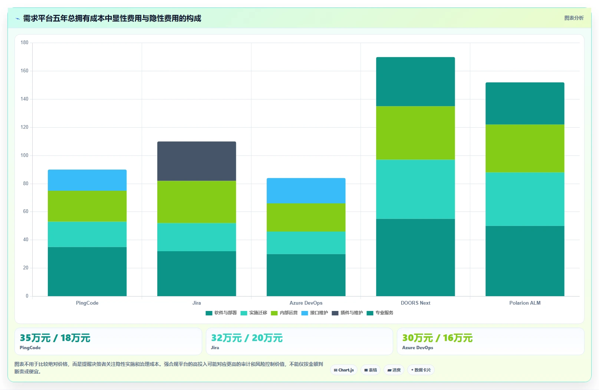Click the Jira x-axis label
The width and height of the screenshot is (599, 390).
coord(197,303)
